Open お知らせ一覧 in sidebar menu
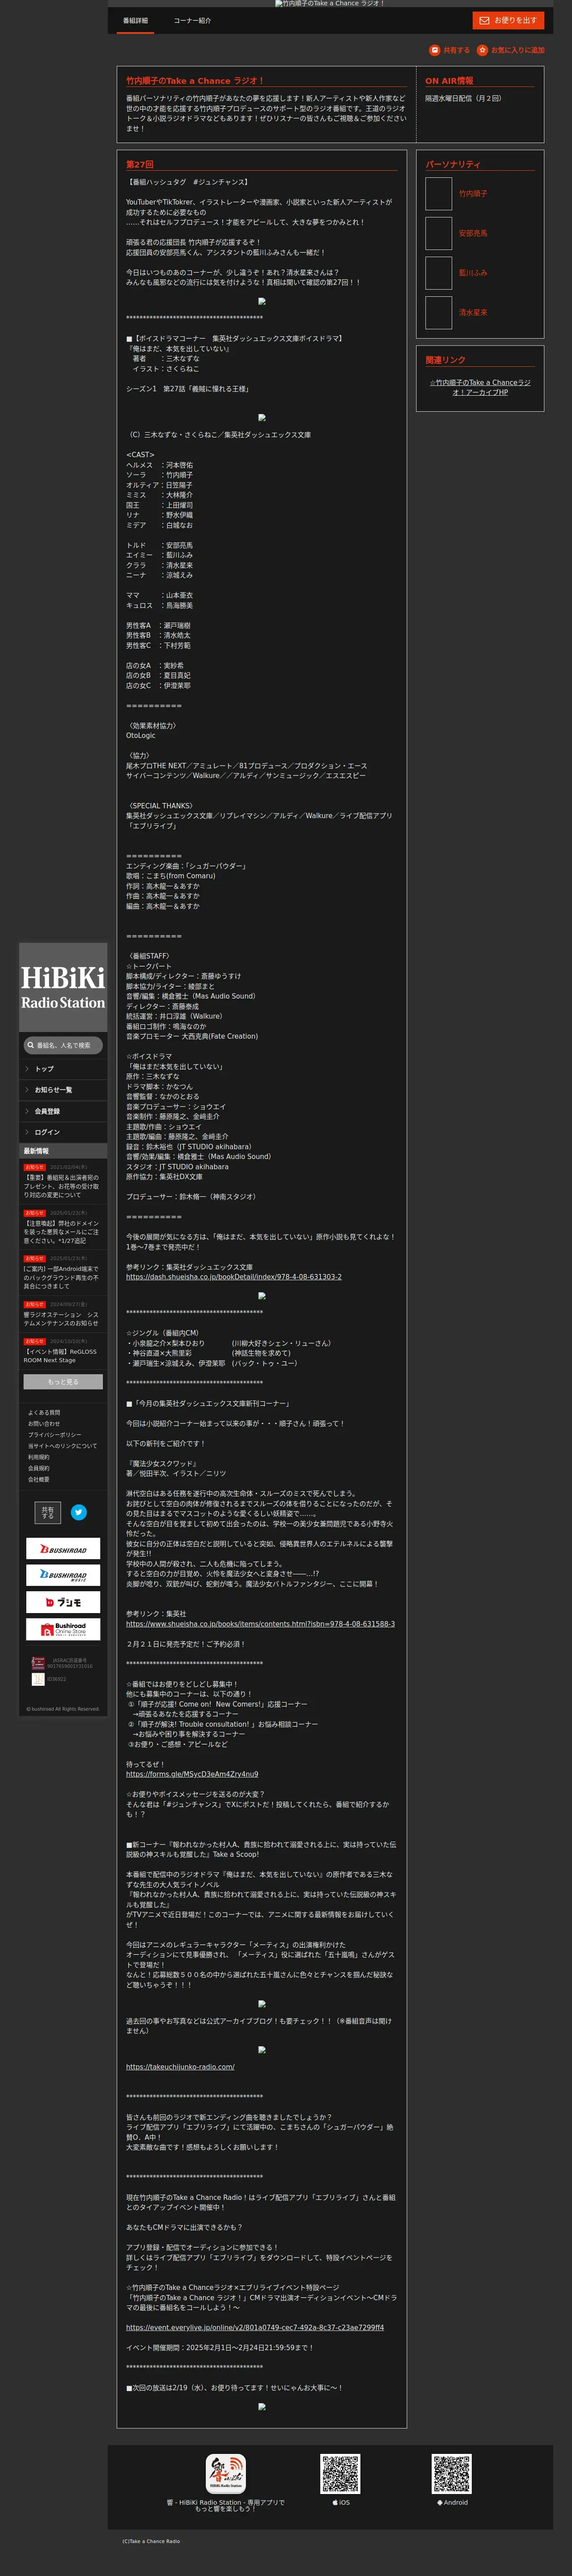This screenshot has height=2576, width=572. [63, 1090]
